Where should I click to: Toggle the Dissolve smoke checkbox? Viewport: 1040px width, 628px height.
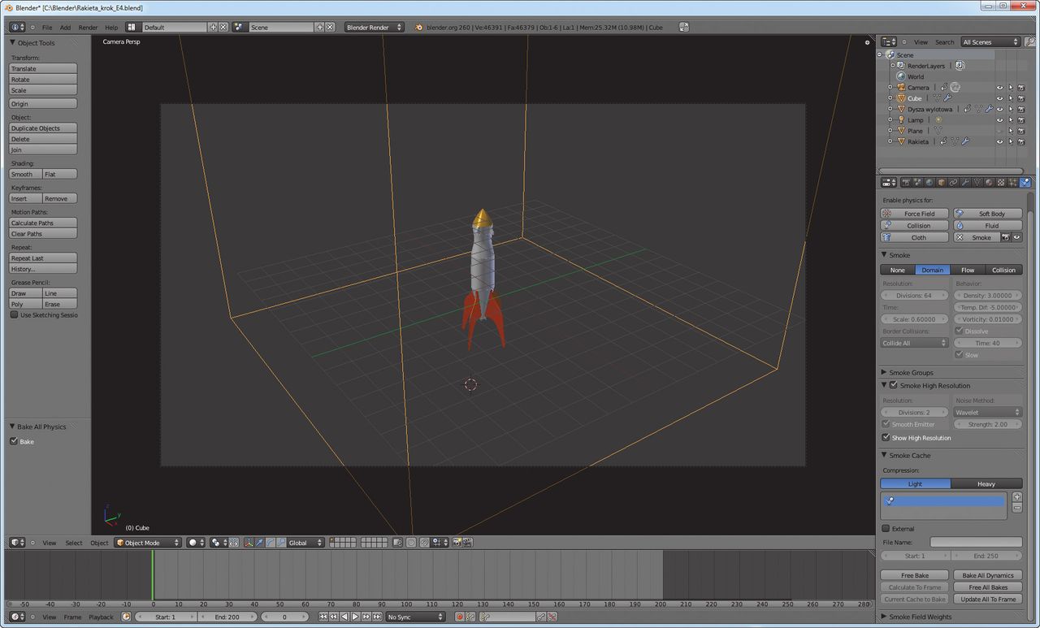tap(959, 331)
